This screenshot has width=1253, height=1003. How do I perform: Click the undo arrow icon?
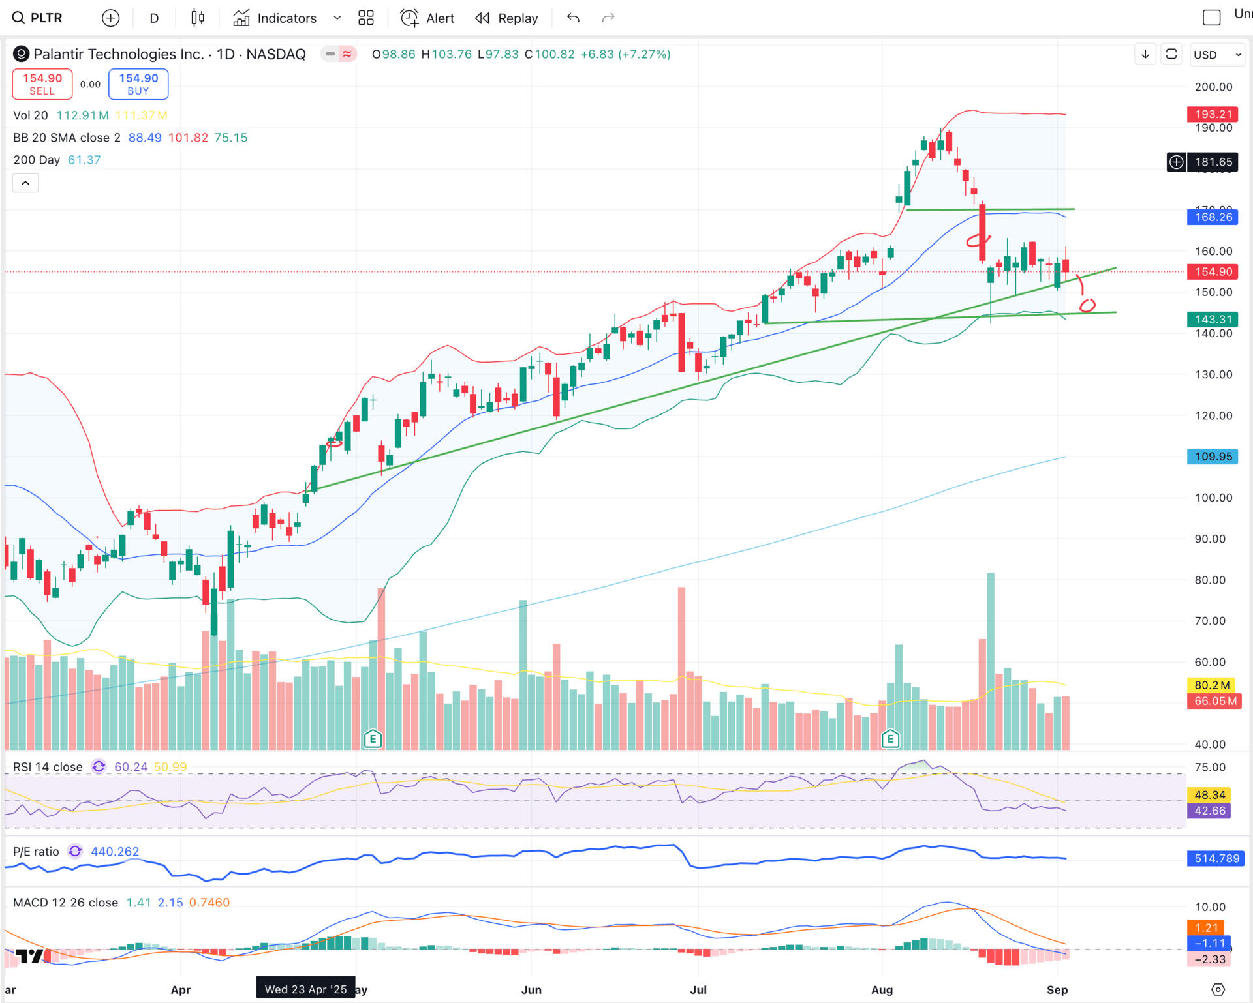click(x=573, y=18)
